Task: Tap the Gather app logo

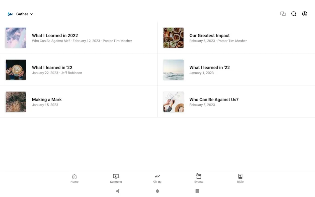Action: [x=10, y=14]
